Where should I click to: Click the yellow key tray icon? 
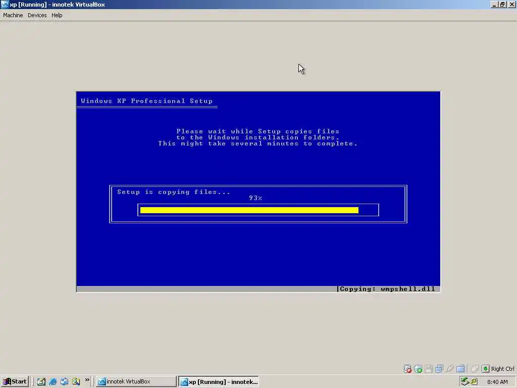(474, 381)
